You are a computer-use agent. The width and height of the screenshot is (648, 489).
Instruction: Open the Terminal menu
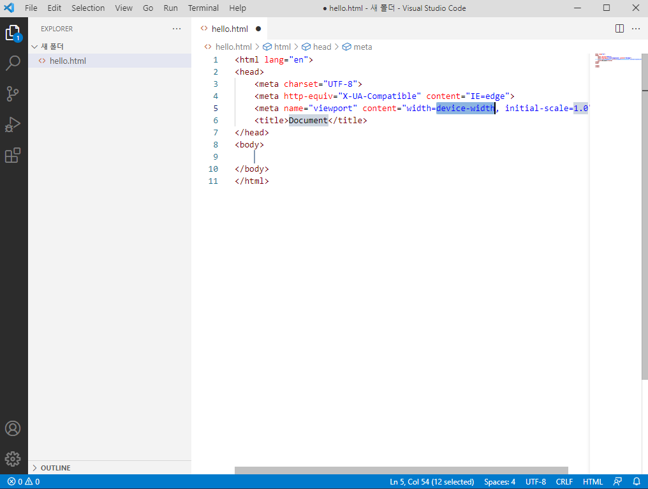[203, 8]
